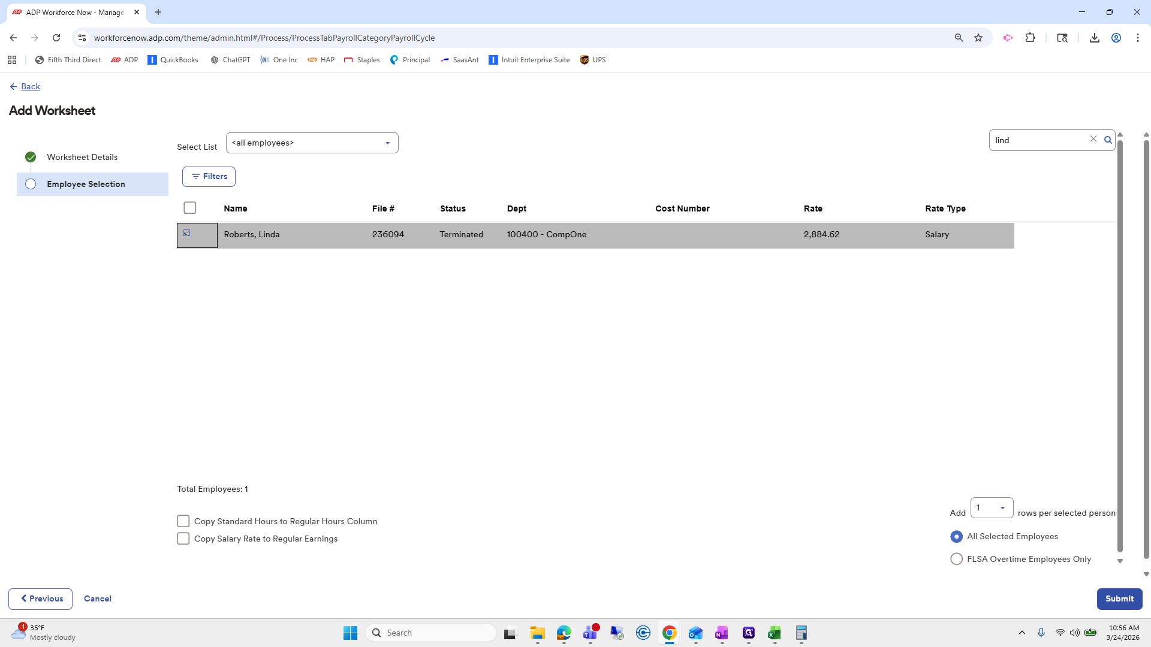Open a new browser tab
The image size is (1151, 647).
point(158,12)
